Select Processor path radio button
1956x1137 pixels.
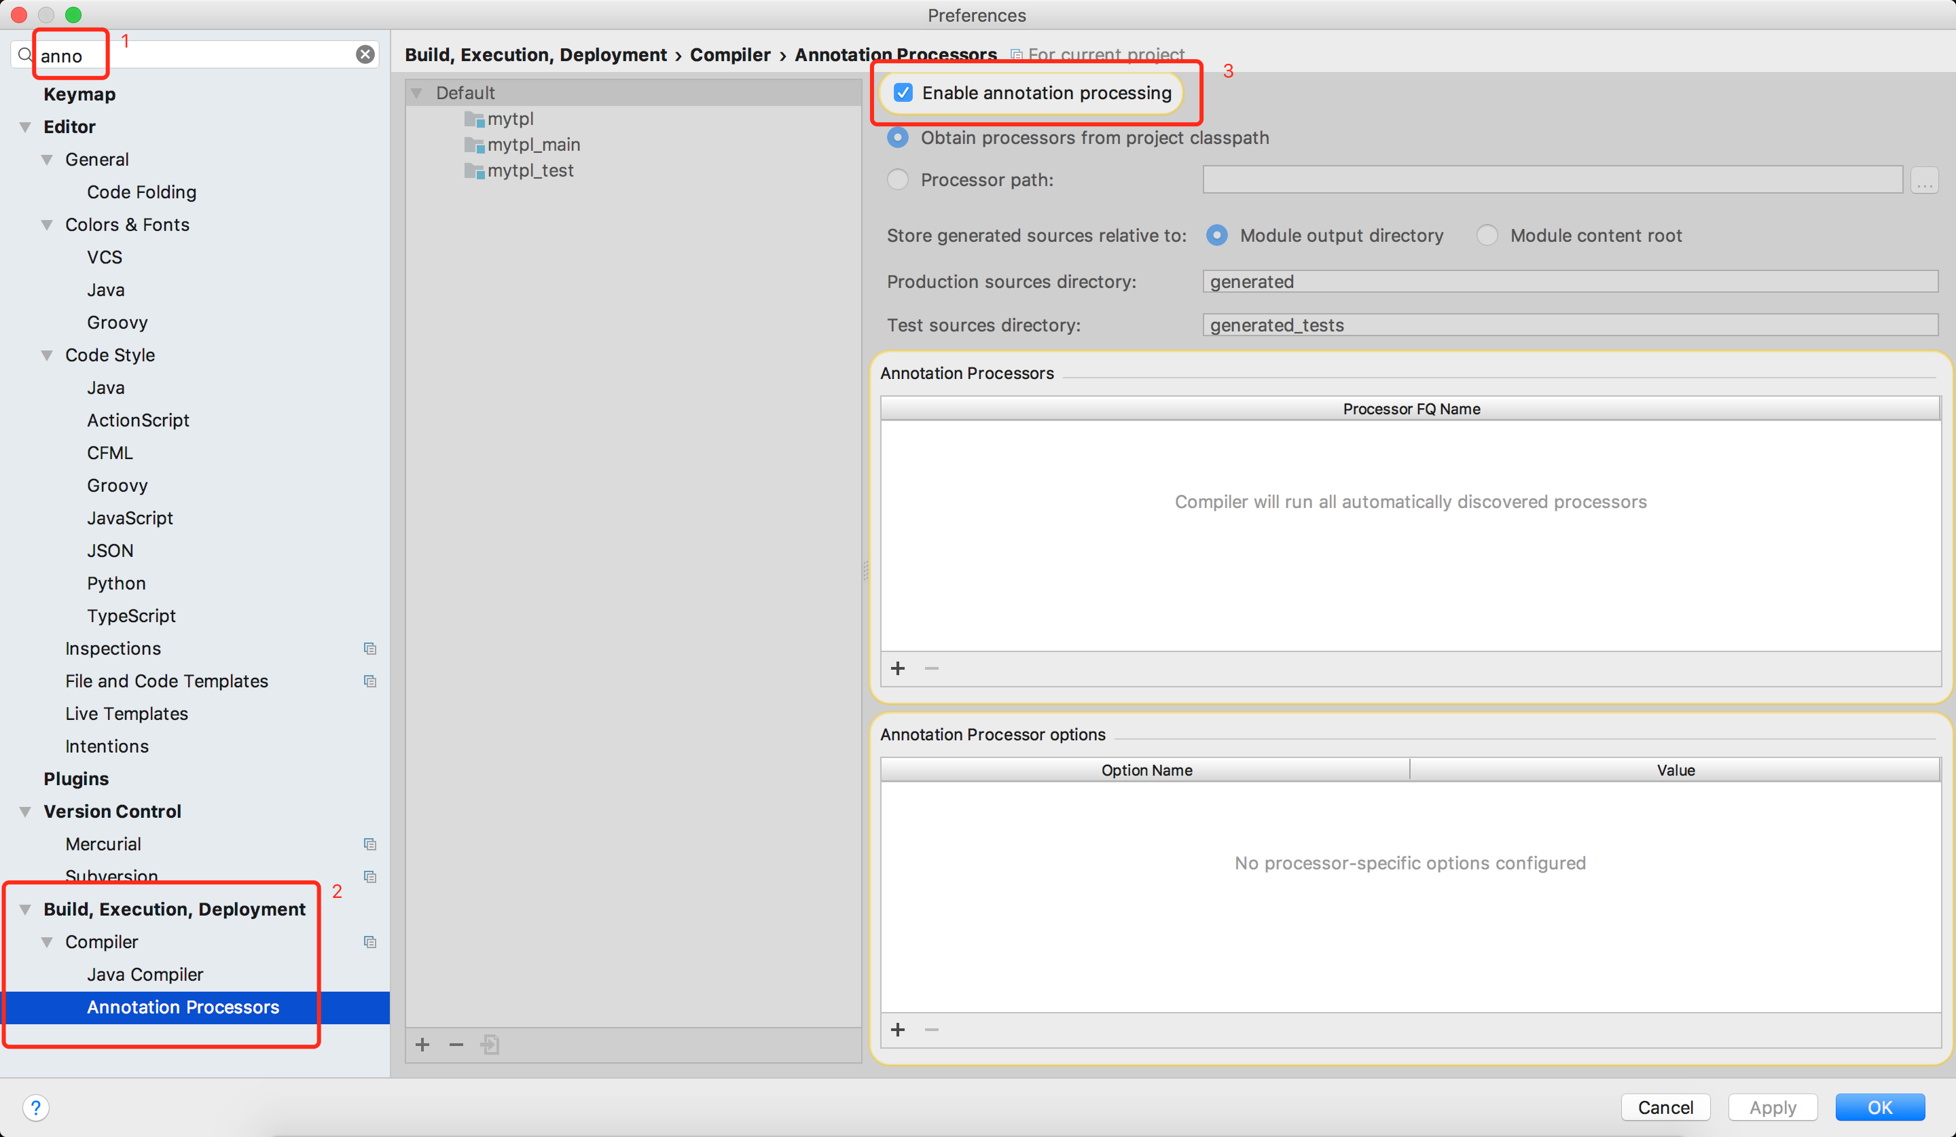[x=897, y=180]
